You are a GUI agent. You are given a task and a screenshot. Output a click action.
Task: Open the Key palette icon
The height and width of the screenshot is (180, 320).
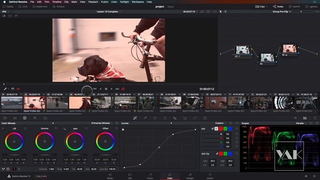[x=185, y=118]
